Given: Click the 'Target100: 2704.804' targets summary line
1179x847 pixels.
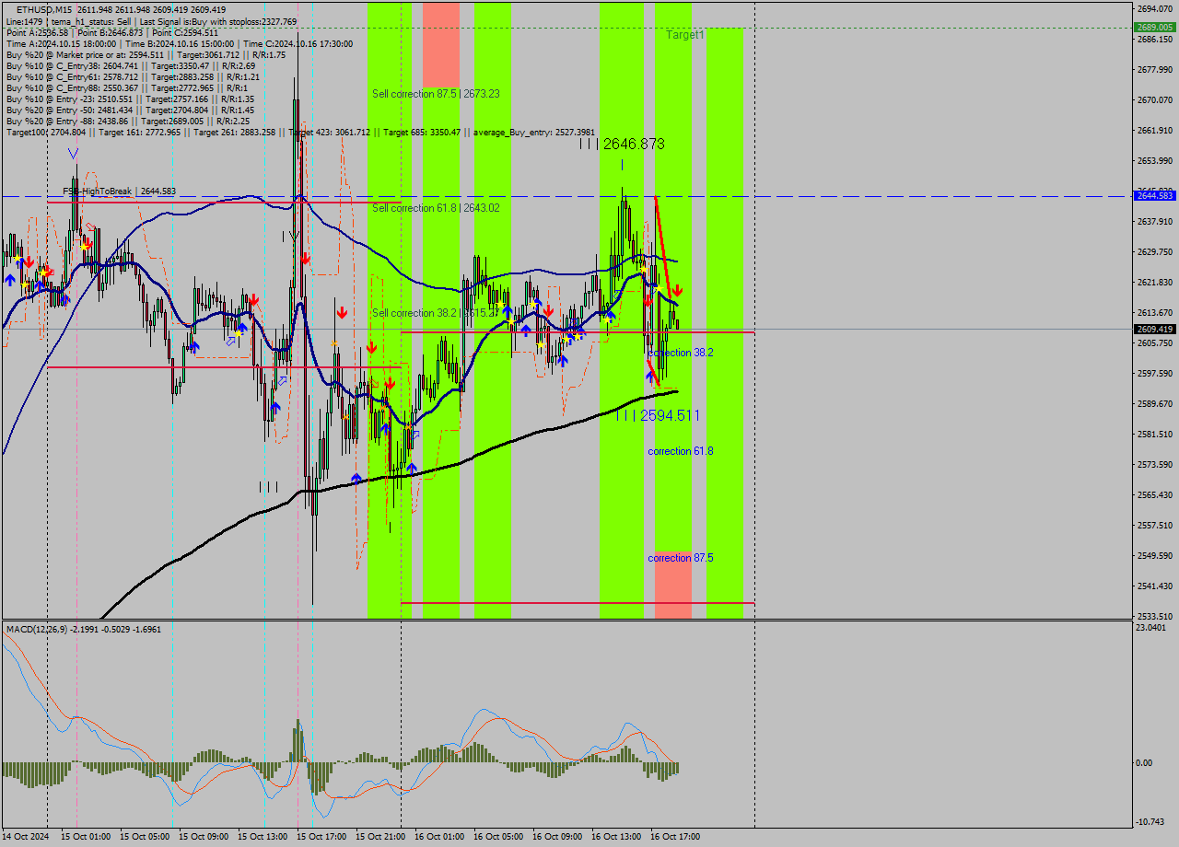Looking at the screenshot, I should click(300, 133).
